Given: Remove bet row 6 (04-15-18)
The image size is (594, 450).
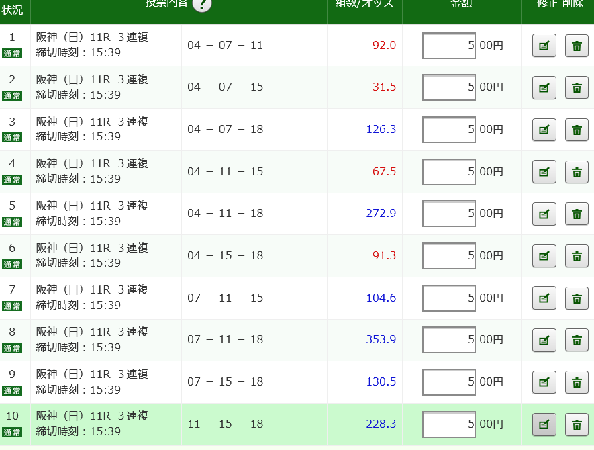Looking at the screenshot, I should click(577, 256).
